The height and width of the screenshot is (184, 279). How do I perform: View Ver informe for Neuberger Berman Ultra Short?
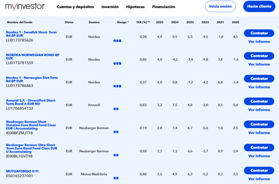coord(259,156)
